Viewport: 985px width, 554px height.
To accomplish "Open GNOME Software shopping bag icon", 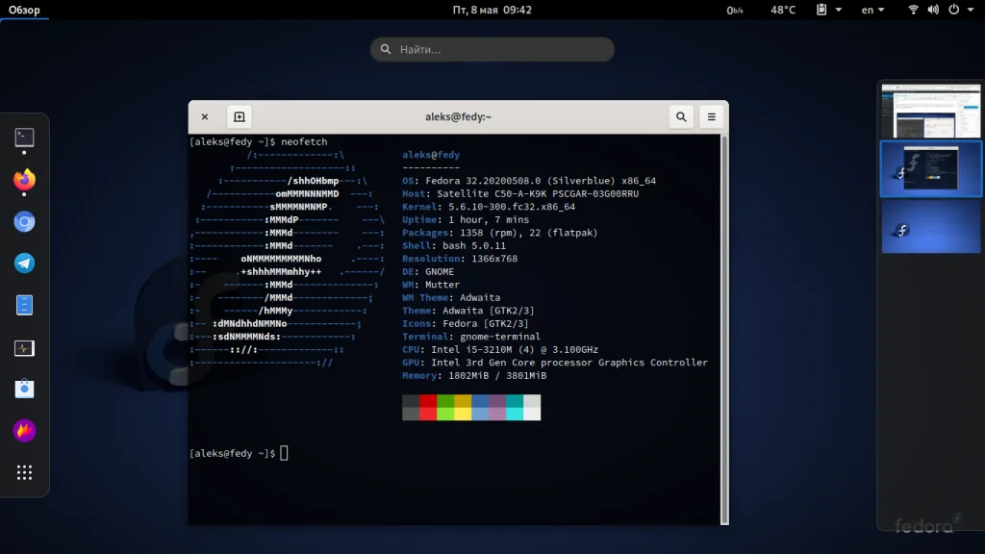I will [25, 390].
